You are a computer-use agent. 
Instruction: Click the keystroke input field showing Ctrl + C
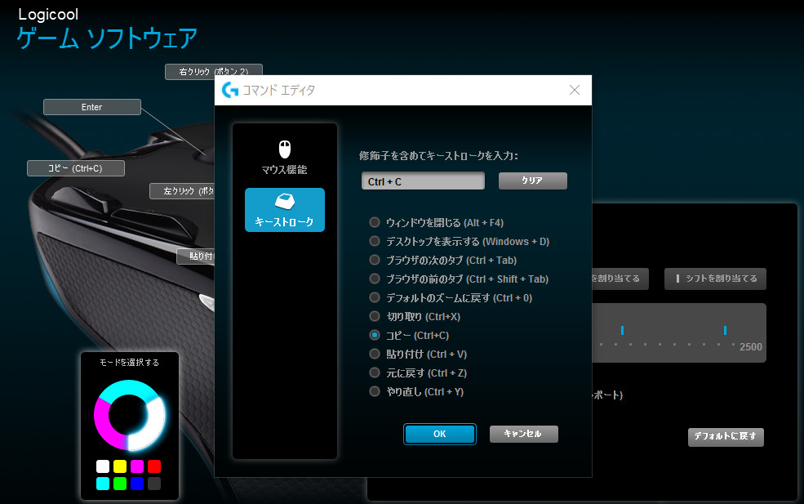coord(423,181)
